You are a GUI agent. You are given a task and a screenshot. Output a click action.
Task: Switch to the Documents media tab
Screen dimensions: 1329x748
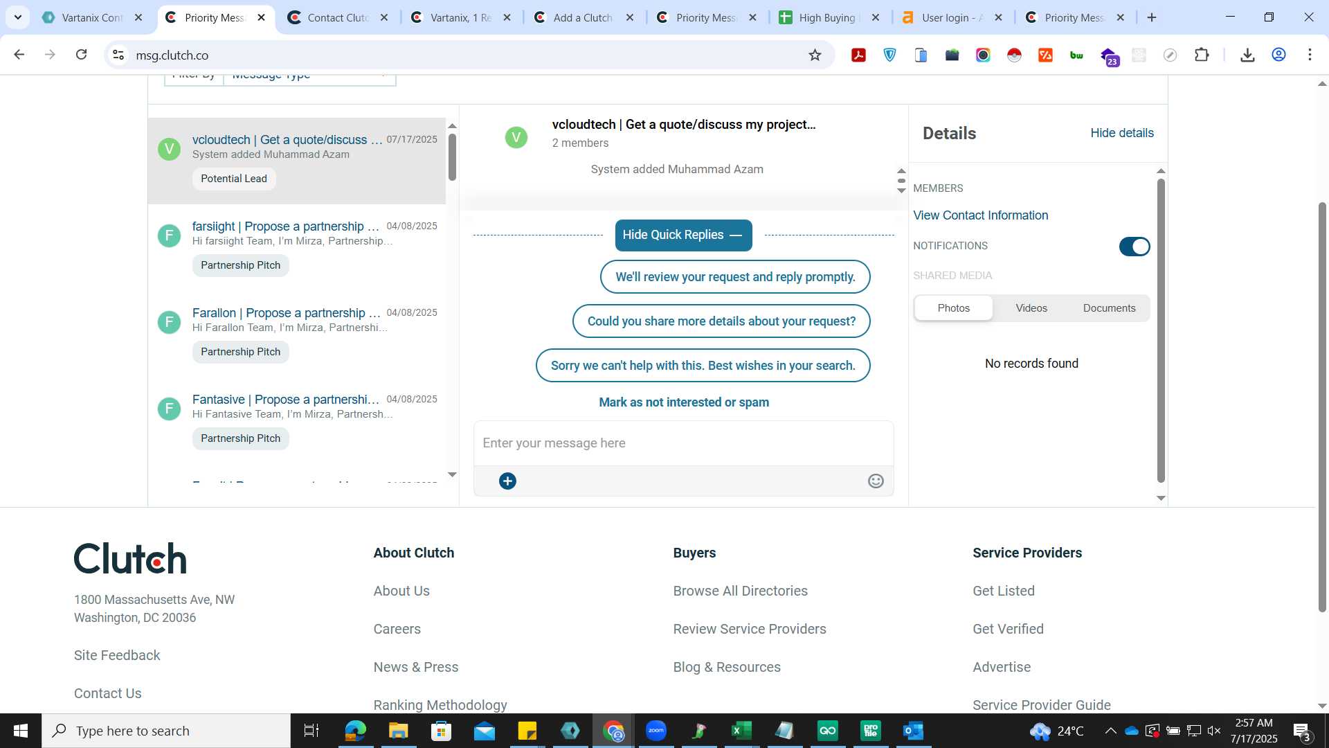pyautogui.click(x=1109, y=308)
